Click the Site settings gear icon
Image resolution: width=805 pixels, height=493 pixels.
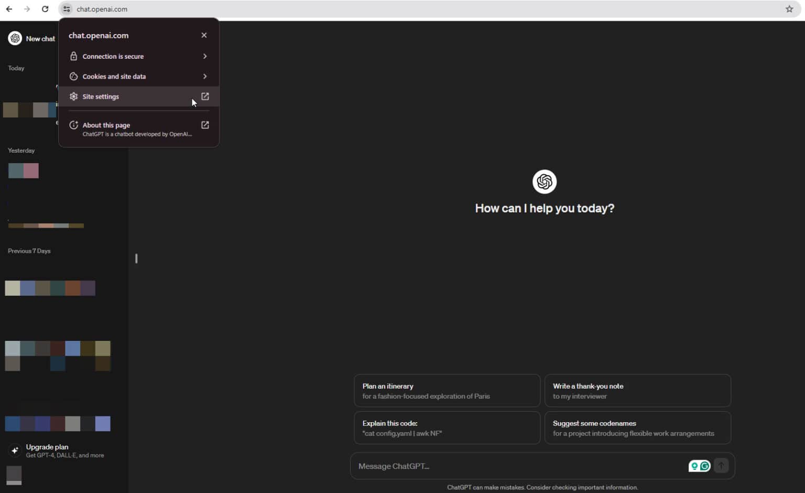coord(73,96)
